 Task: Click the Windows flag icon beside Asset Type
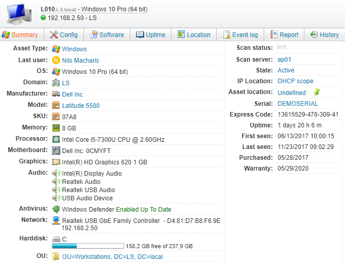tap(56, 49)
